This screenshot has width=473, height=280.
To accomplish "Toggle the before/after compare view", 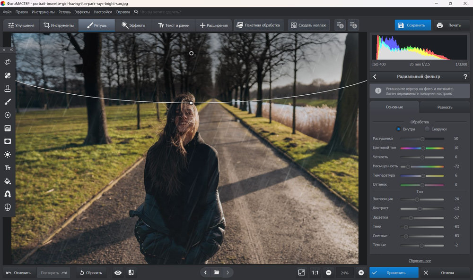I will (x=131, y=272).
